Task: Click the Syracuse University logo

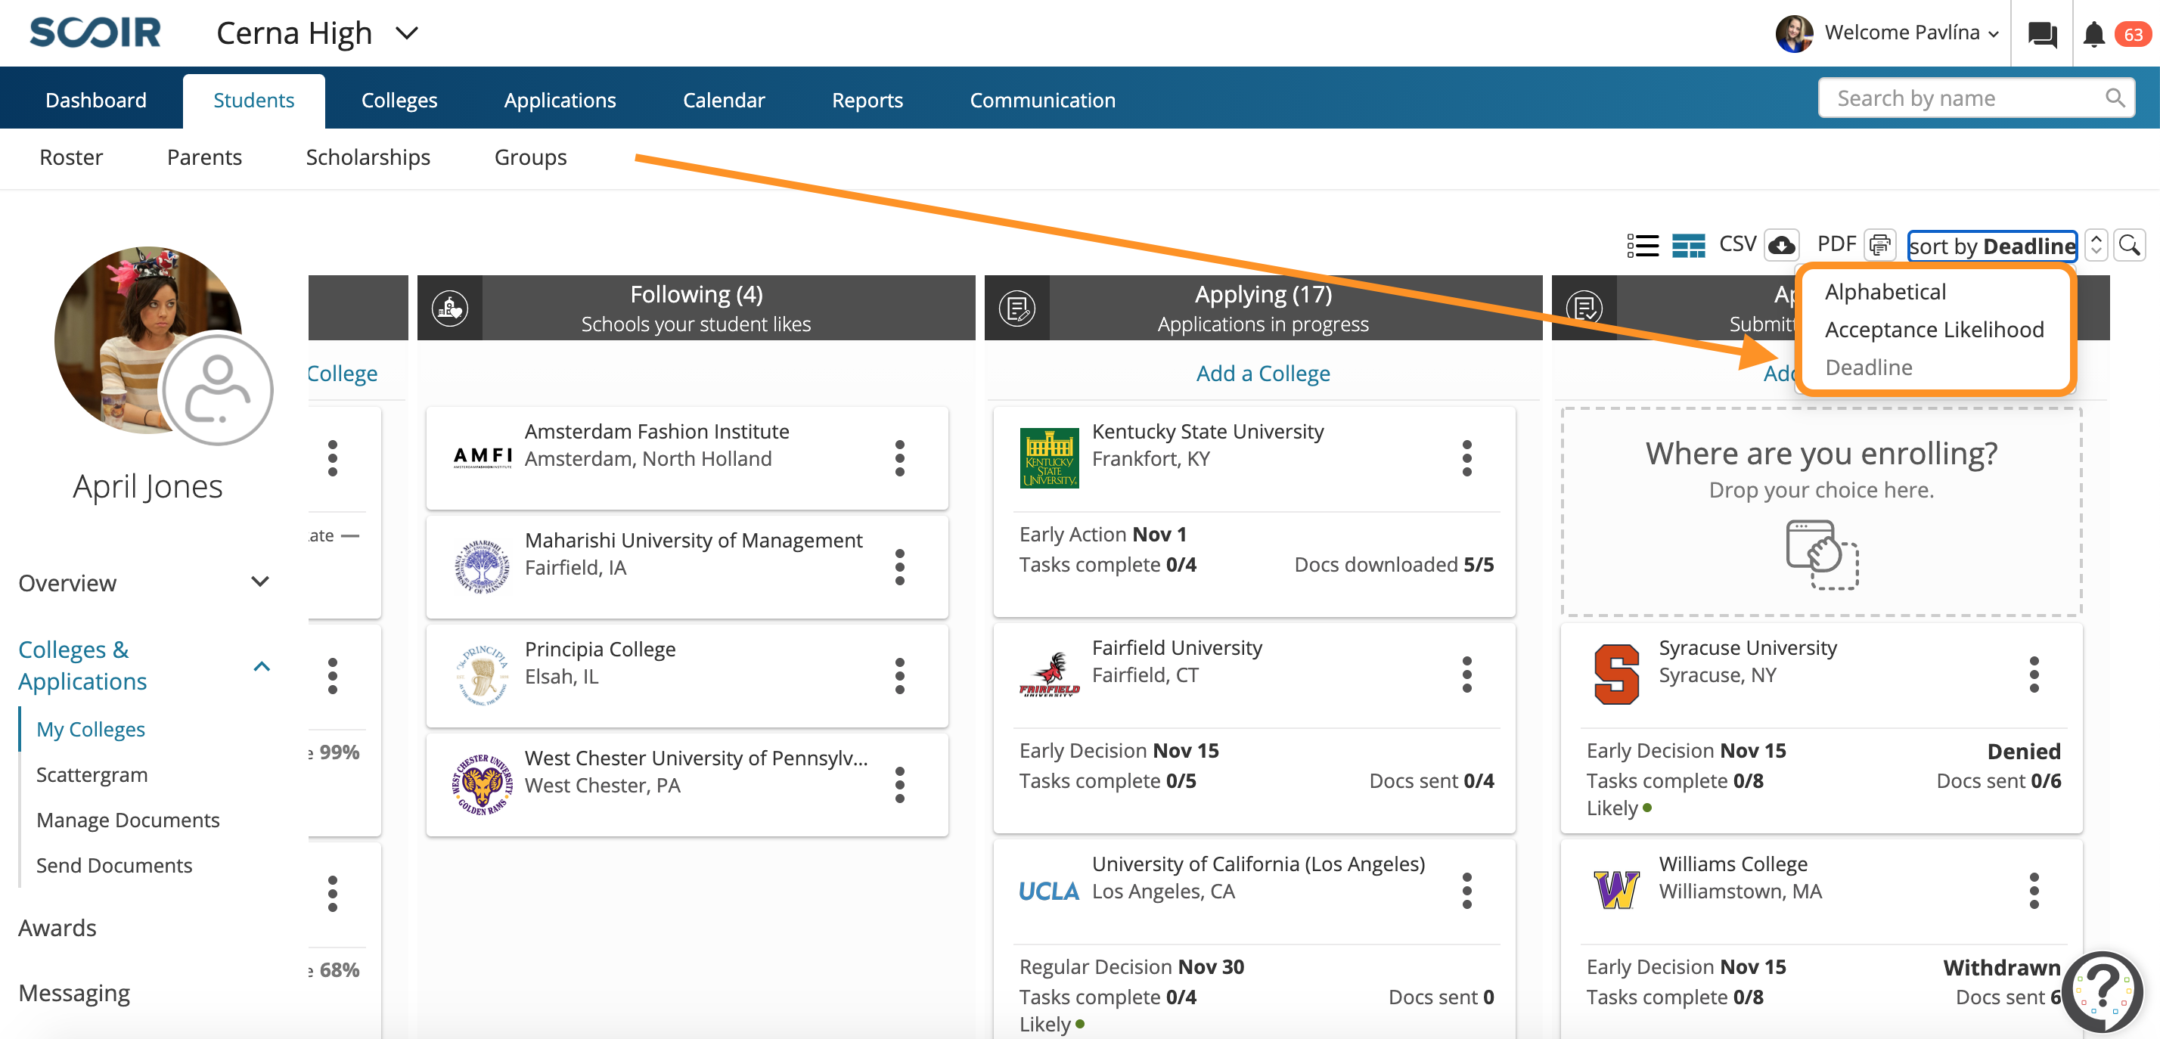Action: coord(1615,675)
